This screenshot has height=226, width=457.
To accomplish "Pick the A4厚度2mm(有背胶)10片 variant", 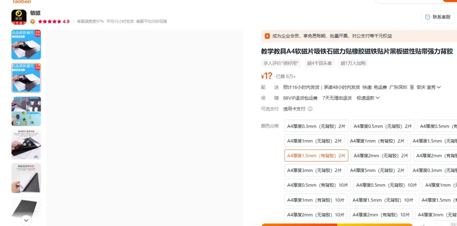I will coord(381,215).
